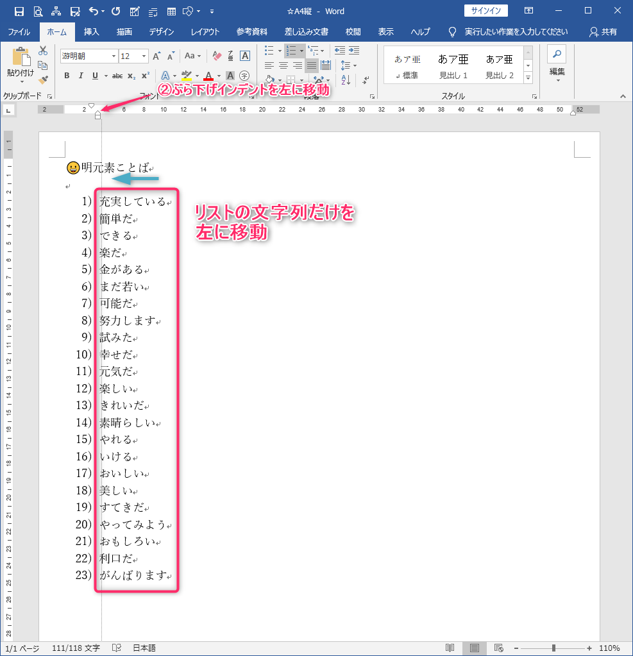Viewport: 633px width, 656px height.
Task: Click the Cut scissors icon
Action: [43, 51]
